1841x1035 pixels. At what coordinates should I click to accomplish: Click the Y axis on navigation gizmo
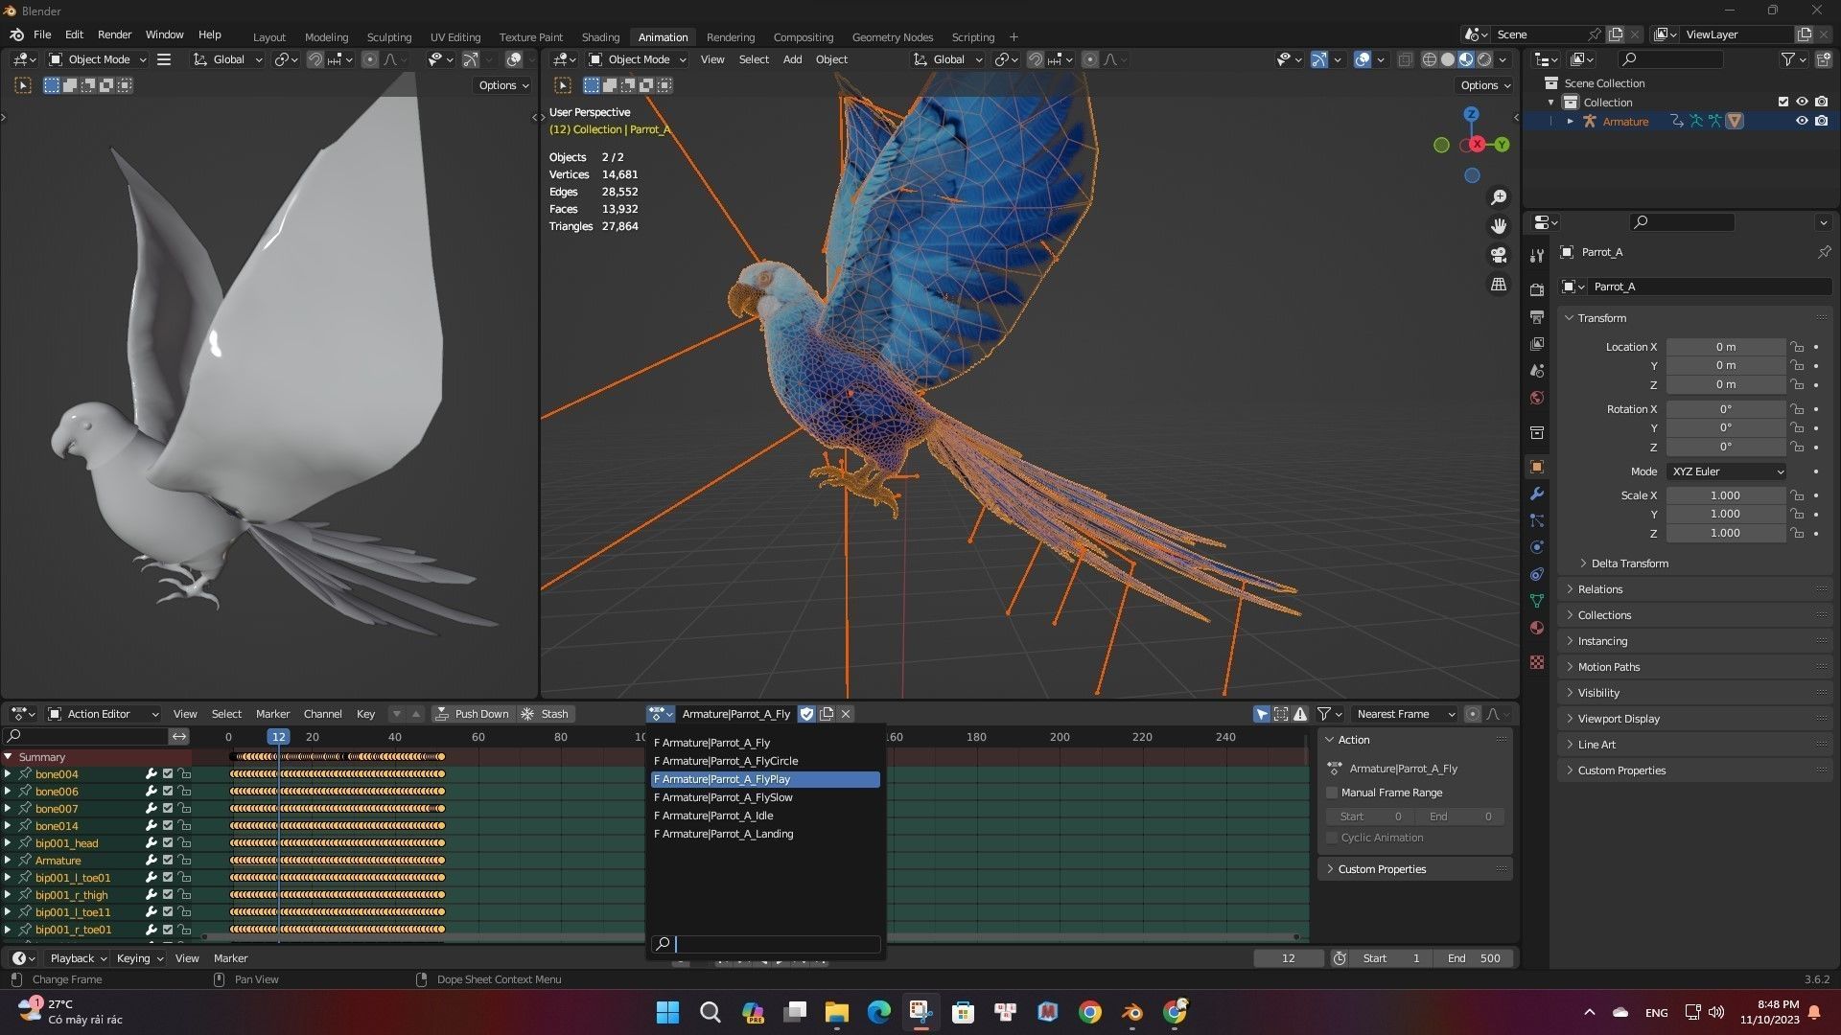tap(1502, 145)
